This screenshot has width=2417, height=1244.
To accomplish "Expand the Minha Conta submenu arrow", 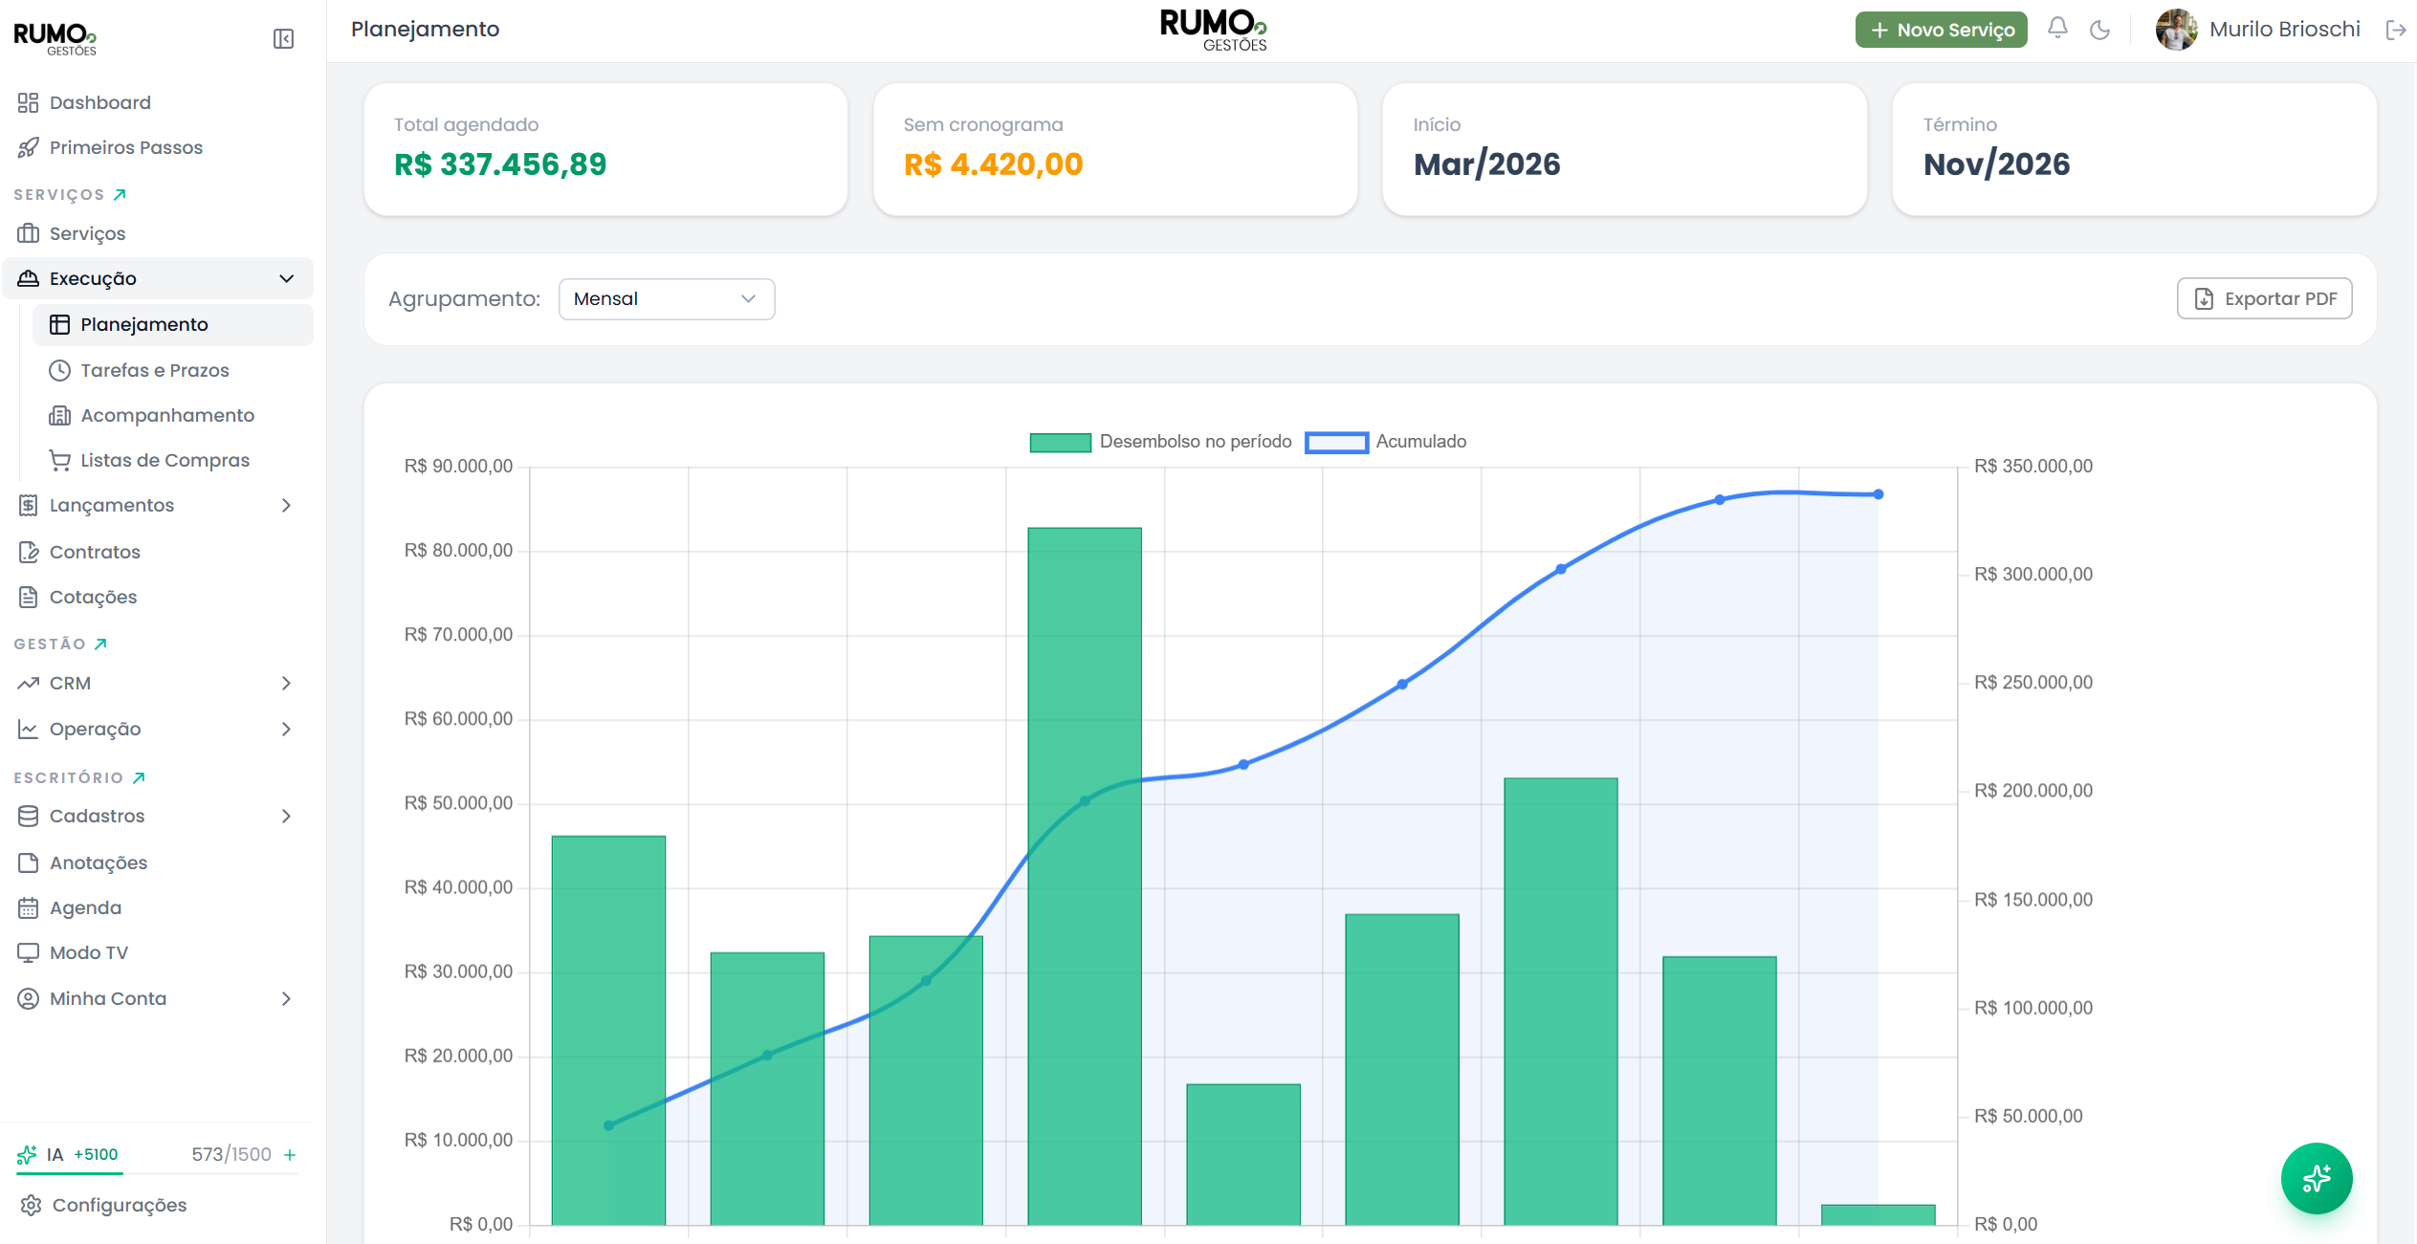I will pyautogui.click(x=286, y=998).
